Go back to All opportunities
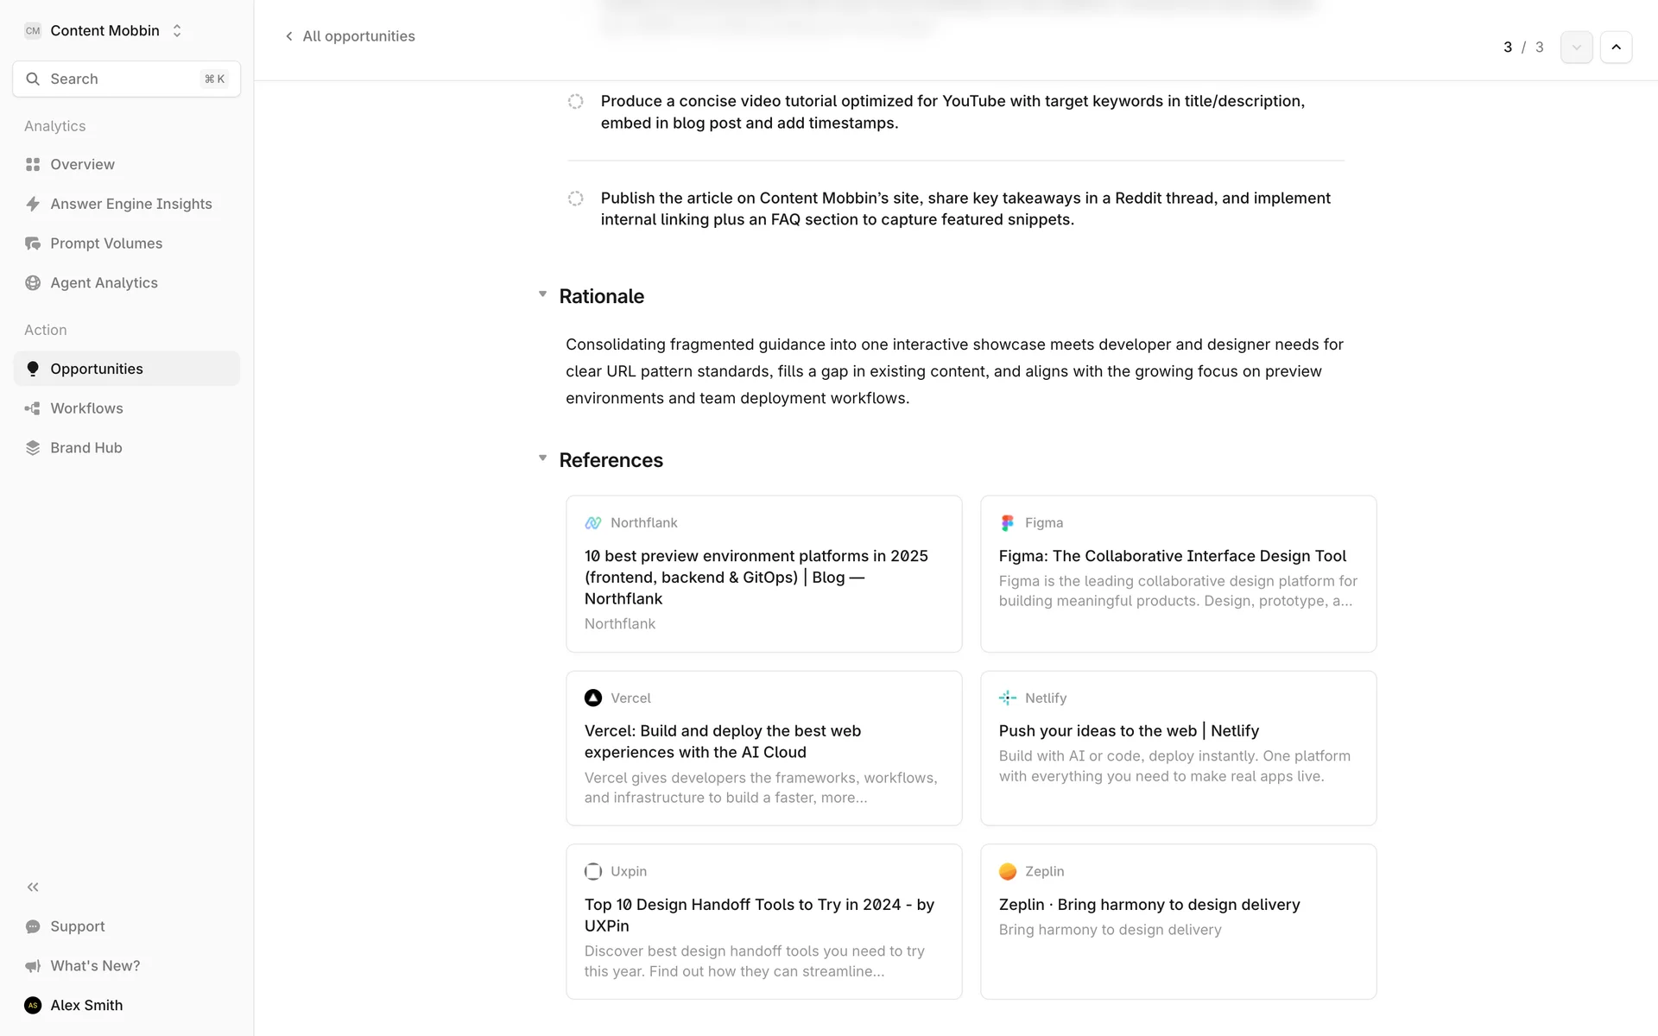 (350, 36)
